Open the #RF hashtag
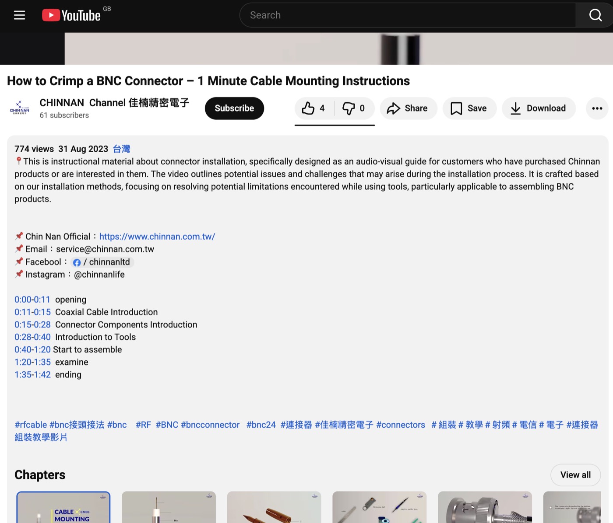The height and width of the screenshot is (523, 613). coord(143,425)
